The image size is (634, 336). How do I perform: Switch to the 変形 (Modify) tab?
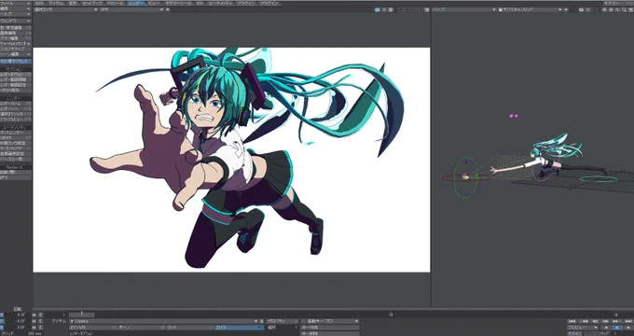(73, 3)
